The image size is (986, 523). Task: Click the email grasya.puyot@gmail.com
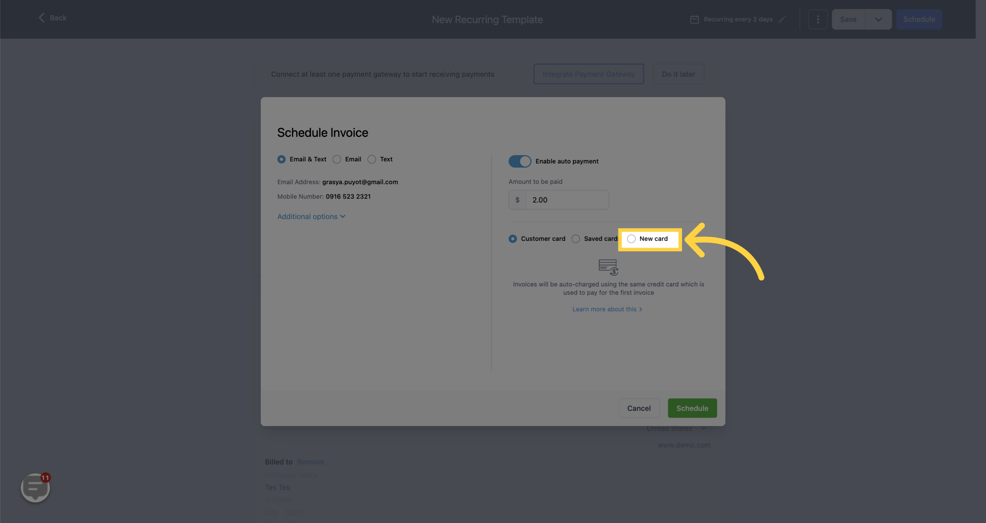click(x=360, y=182)
